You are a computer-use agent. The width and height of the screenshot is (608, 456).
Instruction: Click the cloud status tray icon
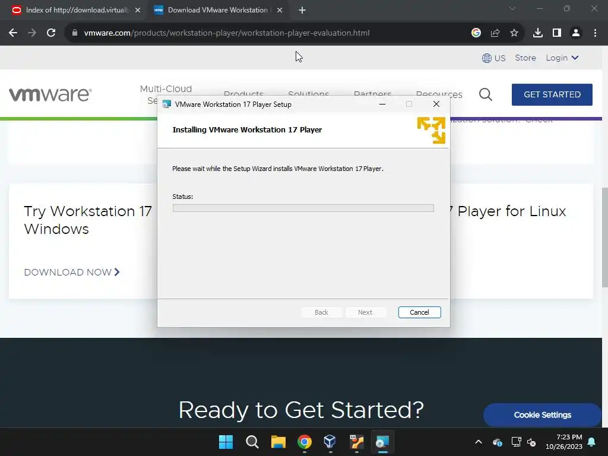(x=498, y=442)
